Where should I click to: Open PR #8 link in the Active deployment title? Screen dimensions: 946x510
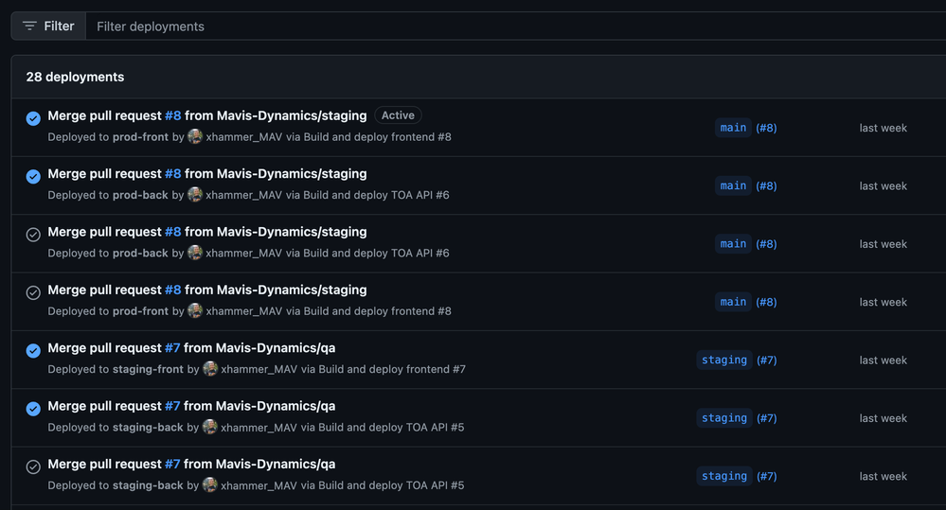point(173,115)
